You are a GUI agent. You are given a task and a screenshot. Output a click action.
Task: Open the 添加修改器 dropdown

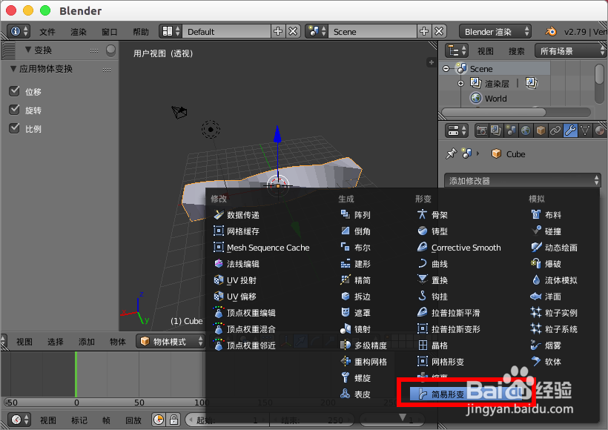(522, 181)
